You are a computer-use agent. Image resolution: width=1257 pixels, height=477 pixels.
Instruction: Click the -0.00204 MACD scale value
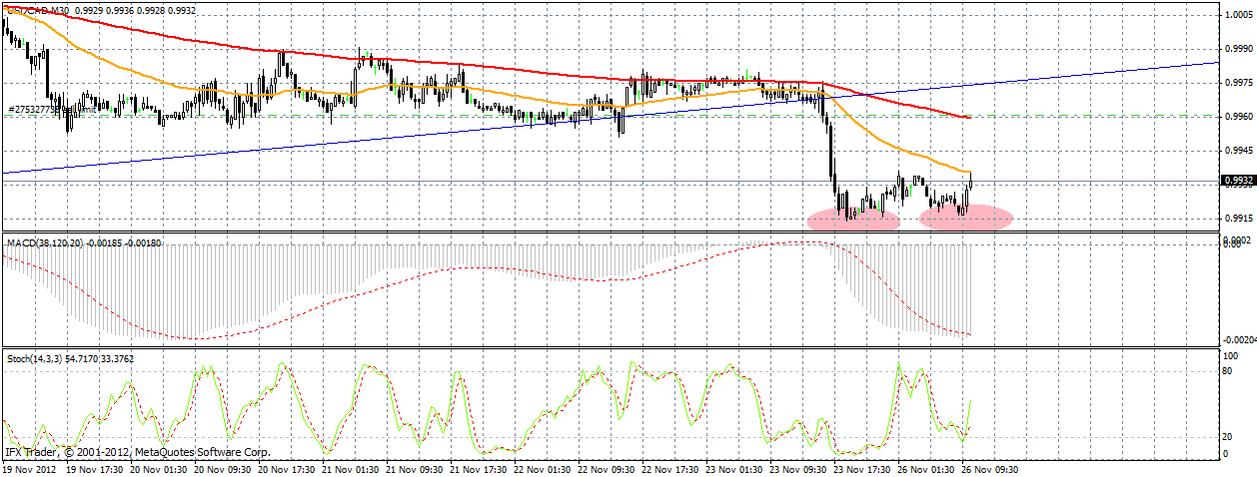1239,340
